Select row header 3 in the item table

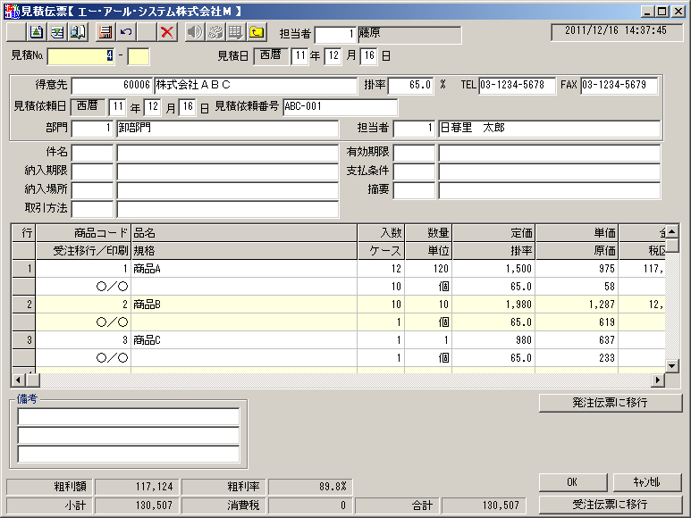23,339
